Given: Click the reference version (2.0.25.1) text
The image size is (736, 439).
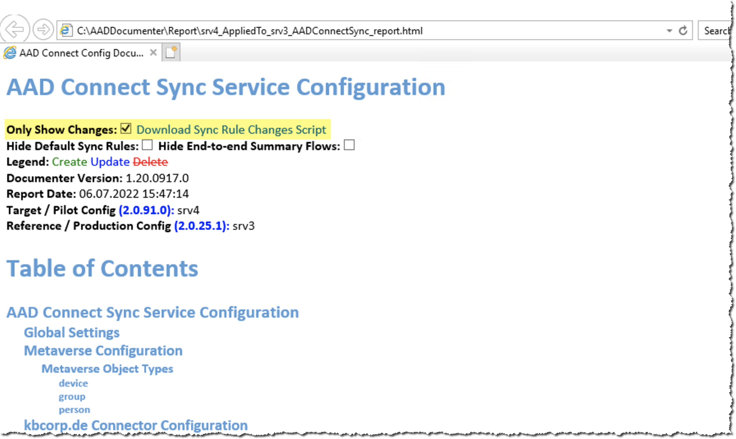Looking at the screenshot, I should click(x=202, y=226).
